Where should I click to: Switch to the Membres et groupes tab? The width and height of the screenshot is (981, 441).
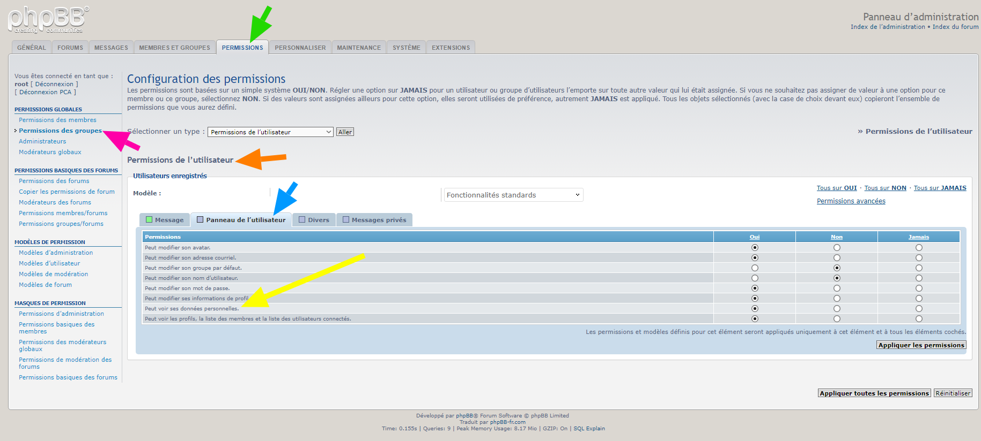coord(174,48)
